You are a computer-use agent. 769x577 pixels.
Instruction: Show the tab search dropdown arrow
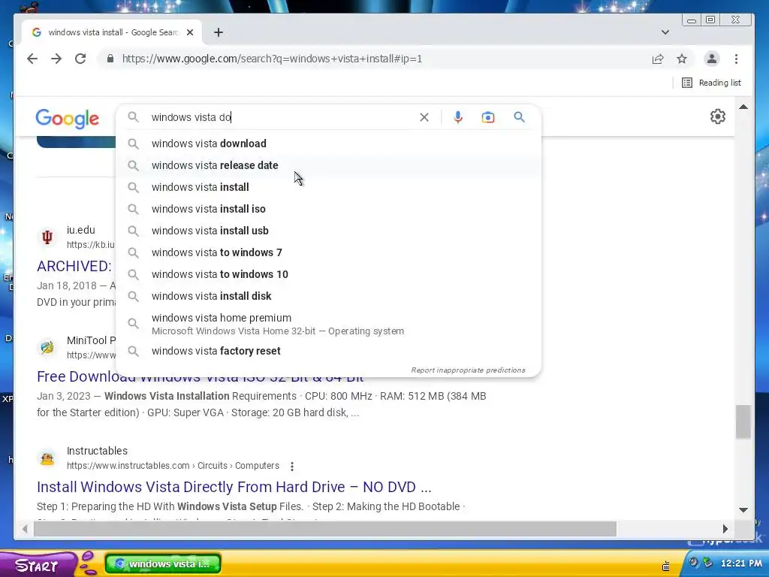click(665, 32)
